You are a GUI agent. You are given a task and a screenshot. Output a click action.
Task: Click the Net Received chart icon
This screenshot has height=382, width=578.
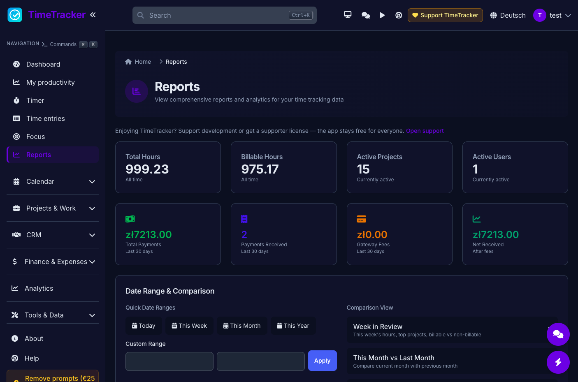click(477, 219)
